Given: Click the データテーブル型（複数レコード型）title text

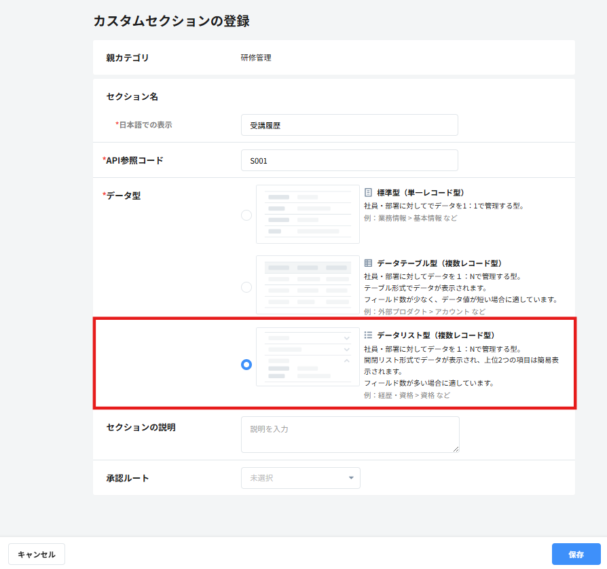Looking at the screenshot, I should click(x=439, y=263).
